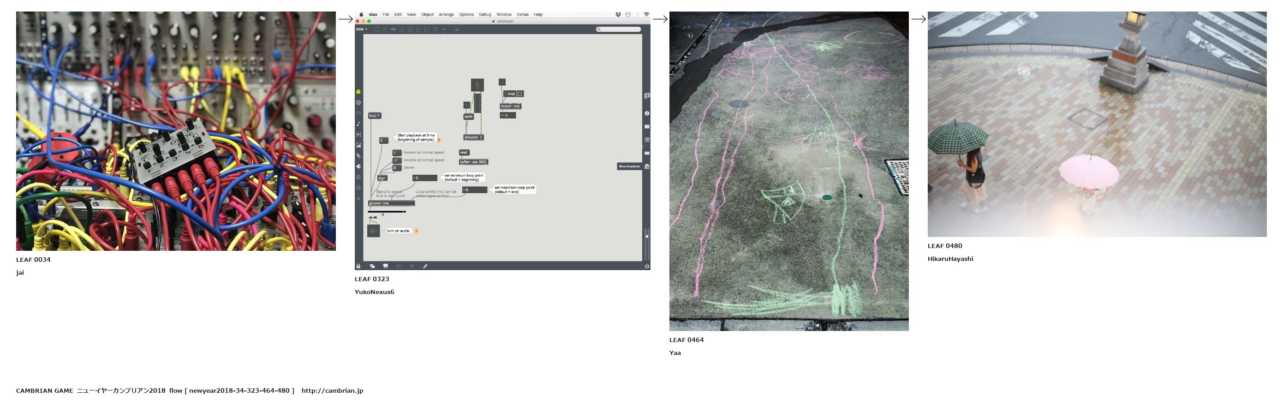Click the lock patcher icon
1283x402 pixels.
tap(358, 266)
